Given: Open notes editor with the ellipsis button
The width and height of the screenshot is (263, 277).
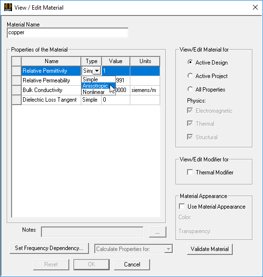Looking at the screenshot, I should coord(158,232).
